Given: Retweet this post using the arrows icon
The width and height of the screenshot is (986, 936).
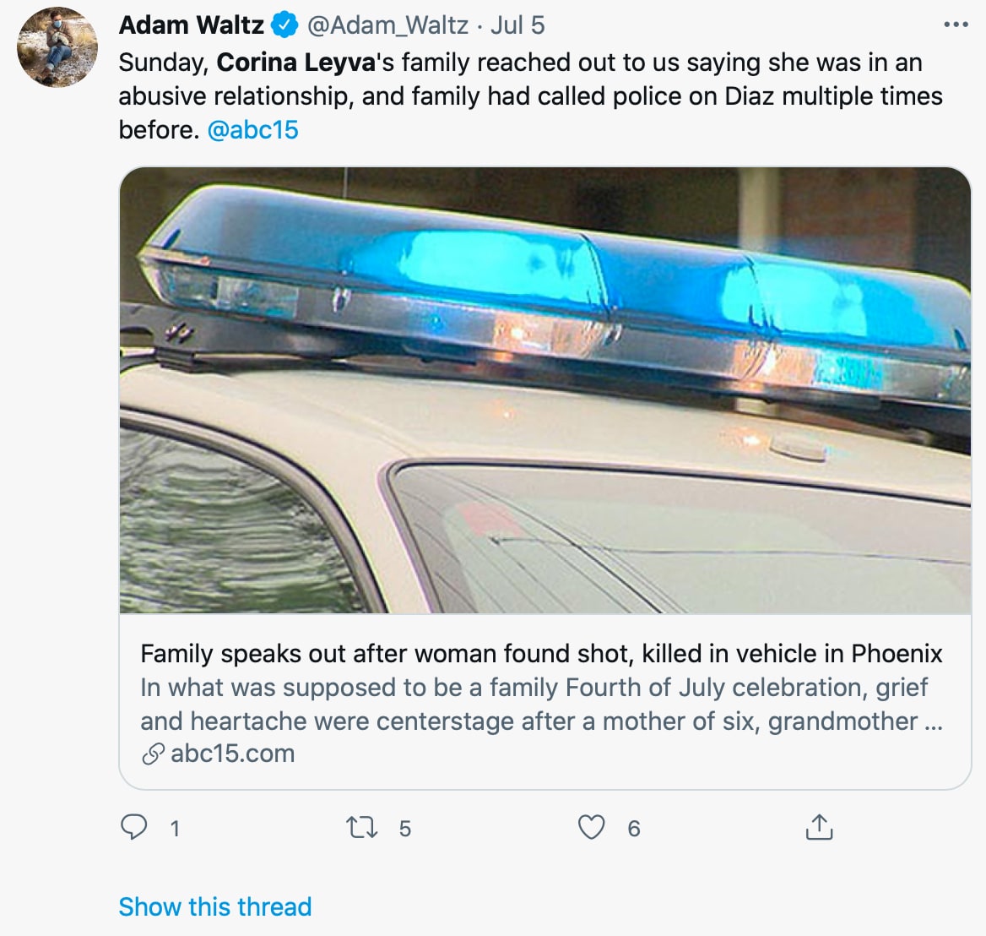Looking at the screenshot, I should [362, 827].
